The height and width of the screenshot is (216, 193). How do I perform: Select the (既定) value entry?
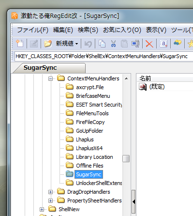click(x=157, y=87)
